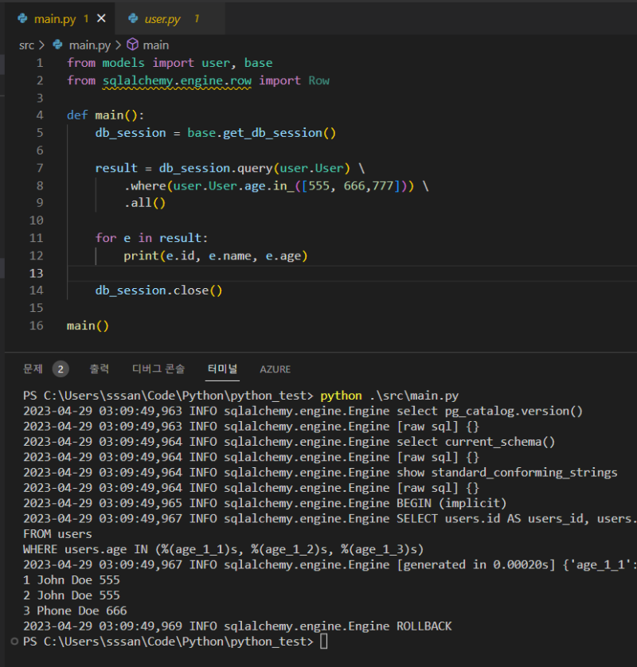Image resolution: width=637 pixels, height=667 pixels.
Task: Select the AZURE panel tab
Action: 275,369
